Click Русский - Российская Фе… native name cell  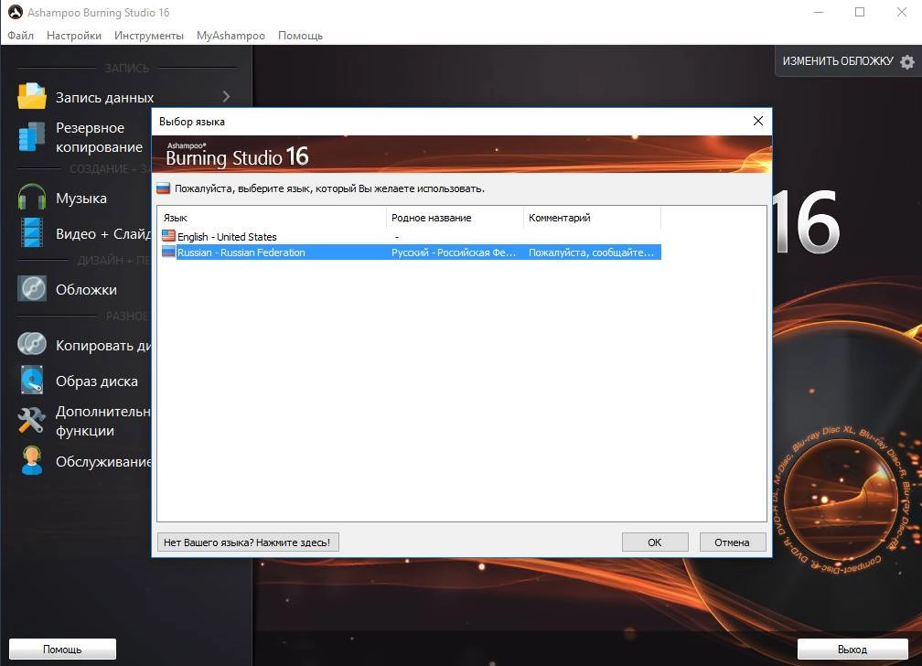click(454, 252)
